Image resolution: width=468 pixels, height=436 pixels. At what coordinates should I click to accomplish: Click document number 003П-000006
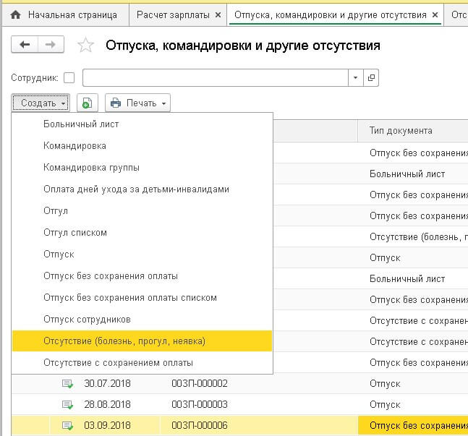click(200, 426)
